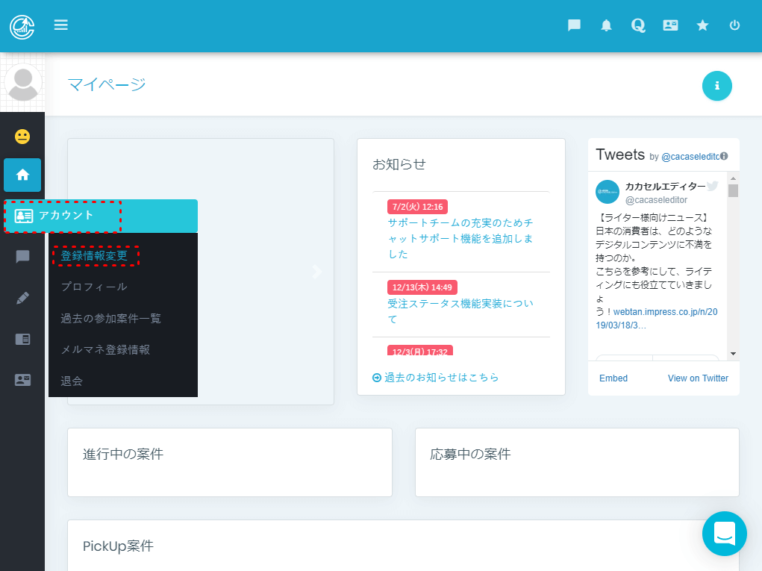Choose 退会 from account submenu
This screenshot has width=762, height=571.
pos(72,381)
